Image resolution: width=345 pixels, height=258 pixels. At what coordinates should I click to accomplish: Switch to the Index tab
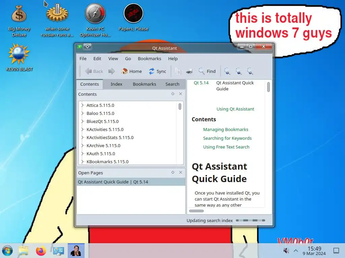point(116,84)
